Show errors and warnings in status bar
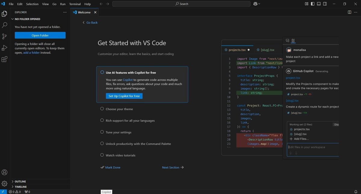 tap(15, 192)
